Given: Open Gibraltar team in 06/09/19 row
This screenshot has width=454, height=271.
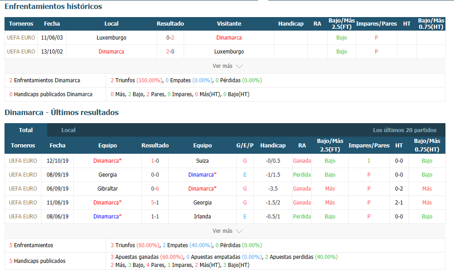Looking at the screenshot, I should point(108,189).
